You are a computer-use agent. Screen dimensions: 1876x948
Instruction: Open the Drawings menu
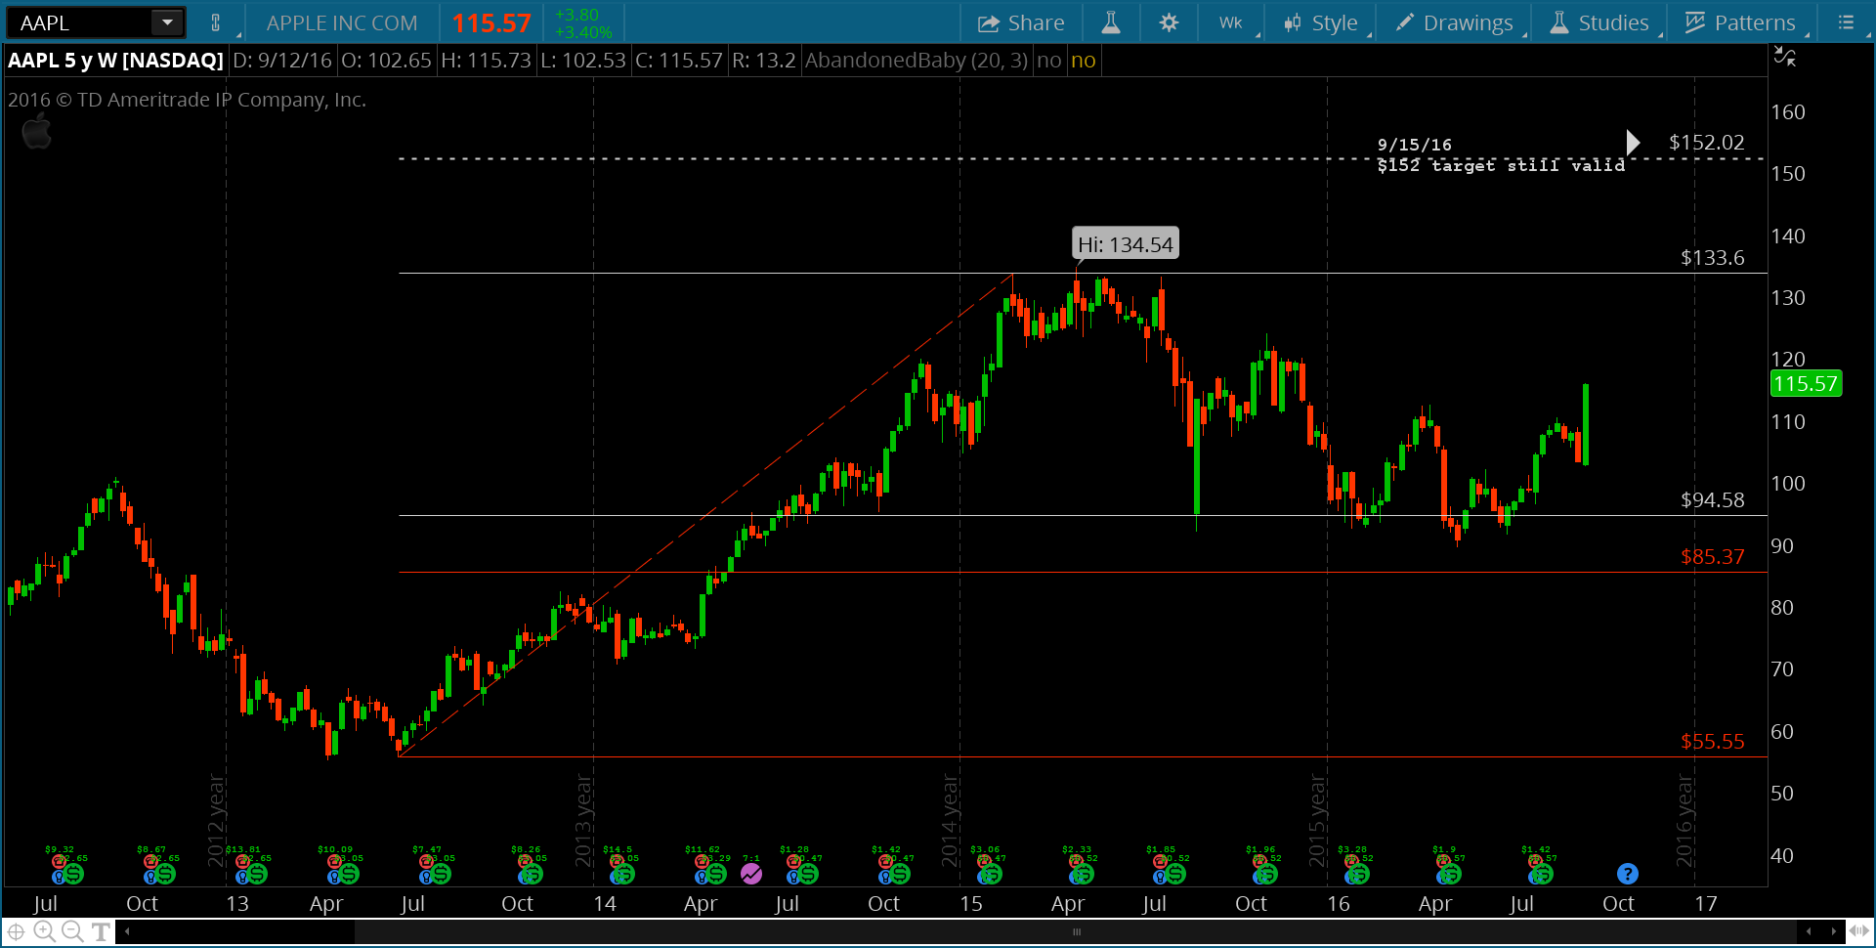coord(1455,22)
